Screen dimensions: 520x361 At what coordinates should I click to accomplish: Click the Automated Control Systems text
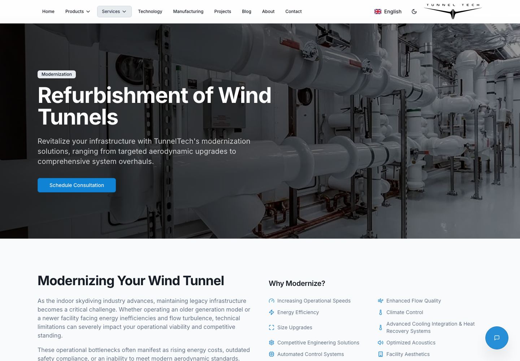click(311, 354)
